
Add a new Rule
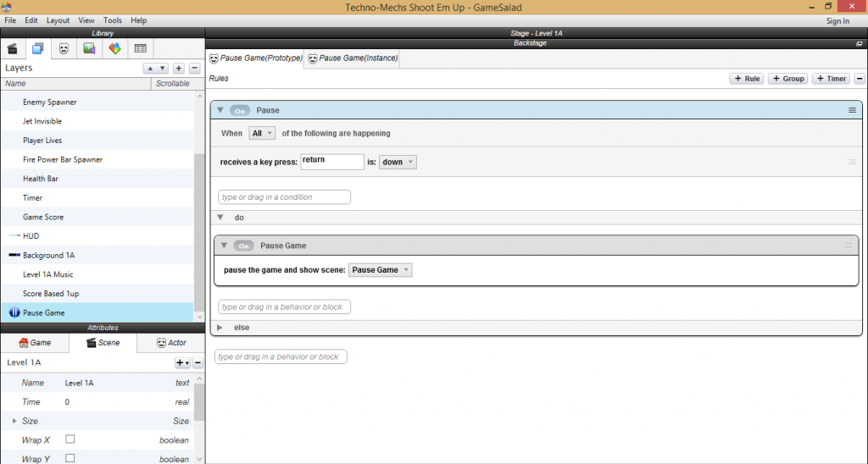point(747,79)
